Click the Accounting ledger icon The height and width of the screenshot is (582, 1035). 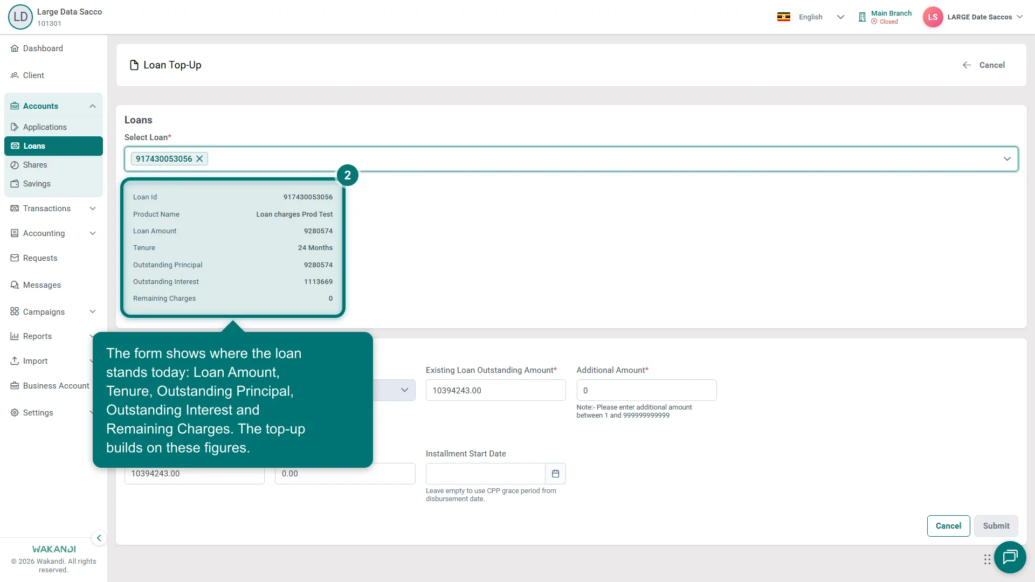pyautogui.click(x=15, y=233)
